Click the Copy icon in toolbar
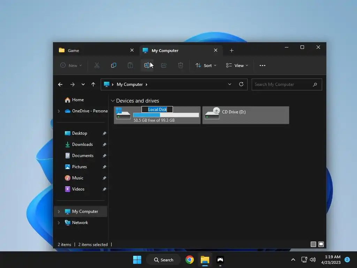This screenshot has width=357, height=268. (113, 65)
